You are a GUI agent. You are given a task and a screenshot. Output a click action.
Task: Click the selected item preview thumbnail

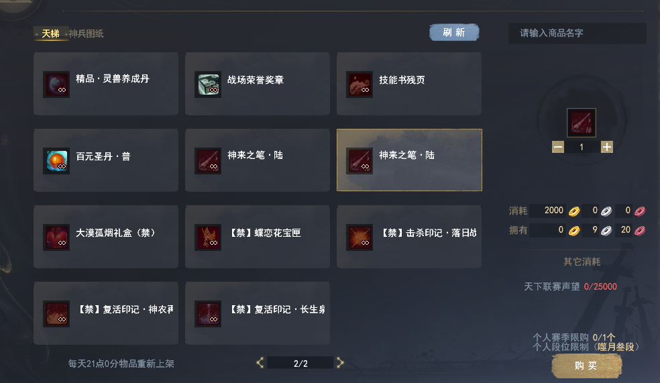point(582,123)
